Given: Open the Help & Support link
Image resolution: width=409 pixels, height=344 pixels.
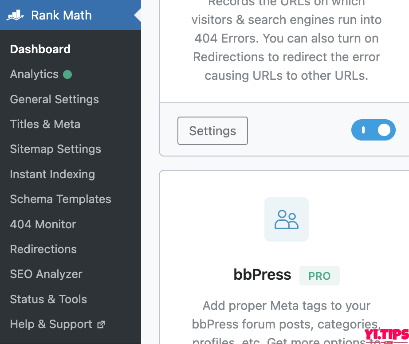Looking at the screenshot, I should pyautogui.click(x=51, y=324).
